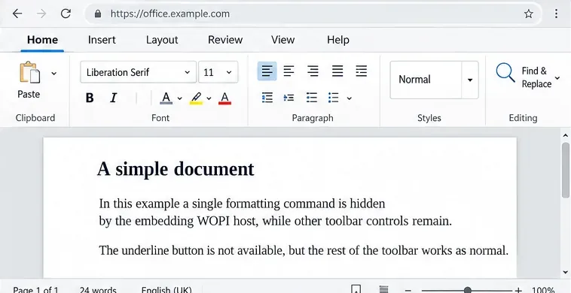This screenshot has width=571, height=293.
Task: Click Find & Replace text button
Action: pos(536,77)
